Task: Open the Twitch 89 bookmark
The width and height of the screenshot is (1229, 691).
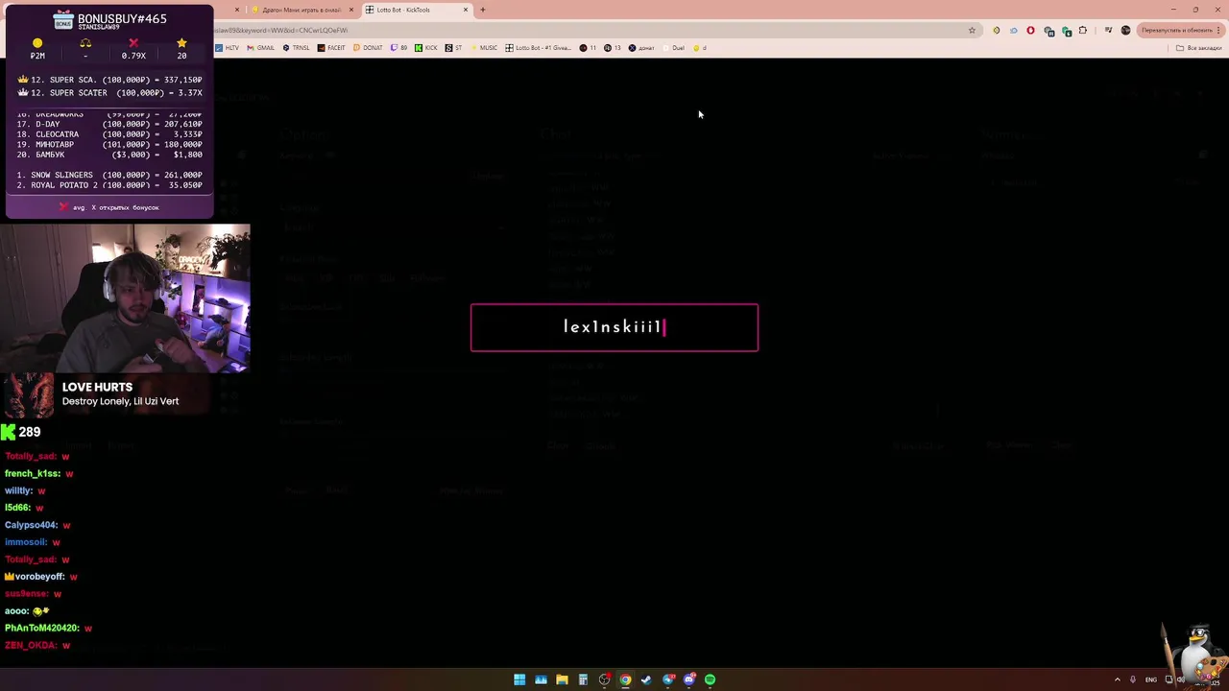Action: 398,48
